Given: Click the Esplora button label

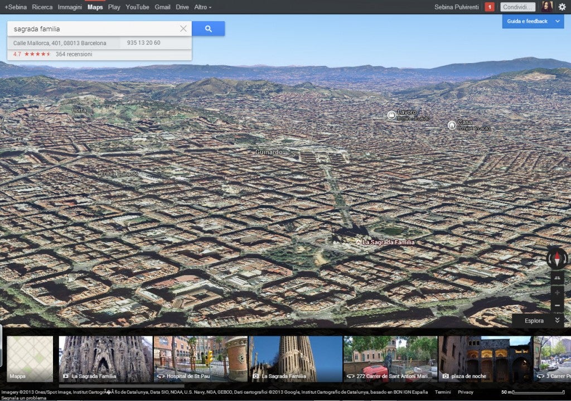Looking at the screenshot, I should pyautogui.click(x=534, y=321).
